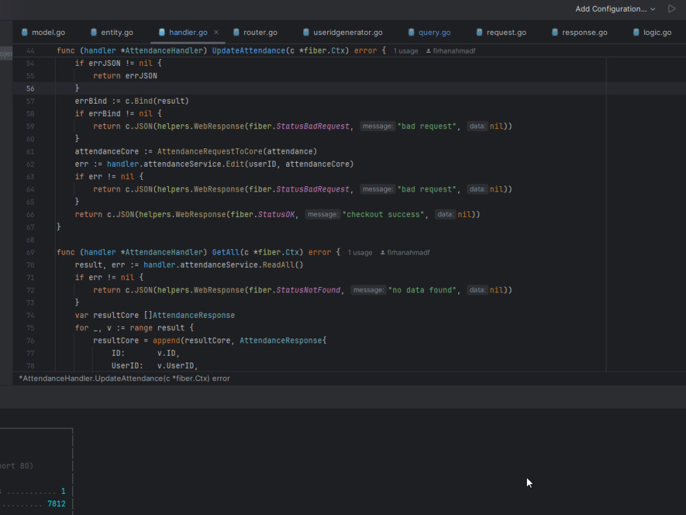Click the 7812 value in terminal
The height and width of the screenshot is (515, 686).
tap(56, 504)
